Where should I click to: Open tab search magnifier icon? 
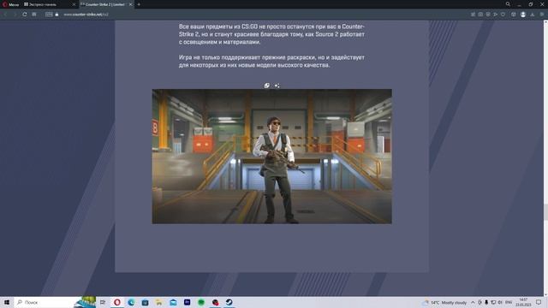pos(508,4)
